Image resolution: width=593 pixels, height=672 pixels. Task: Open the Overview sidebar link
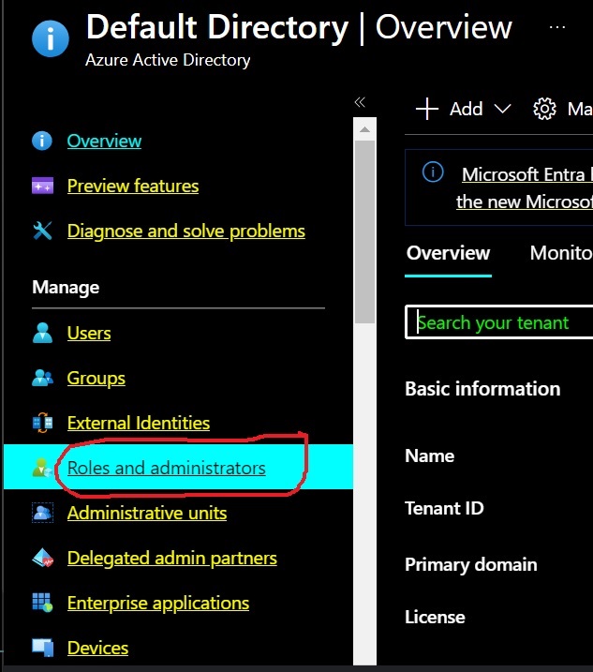(104, 141)
